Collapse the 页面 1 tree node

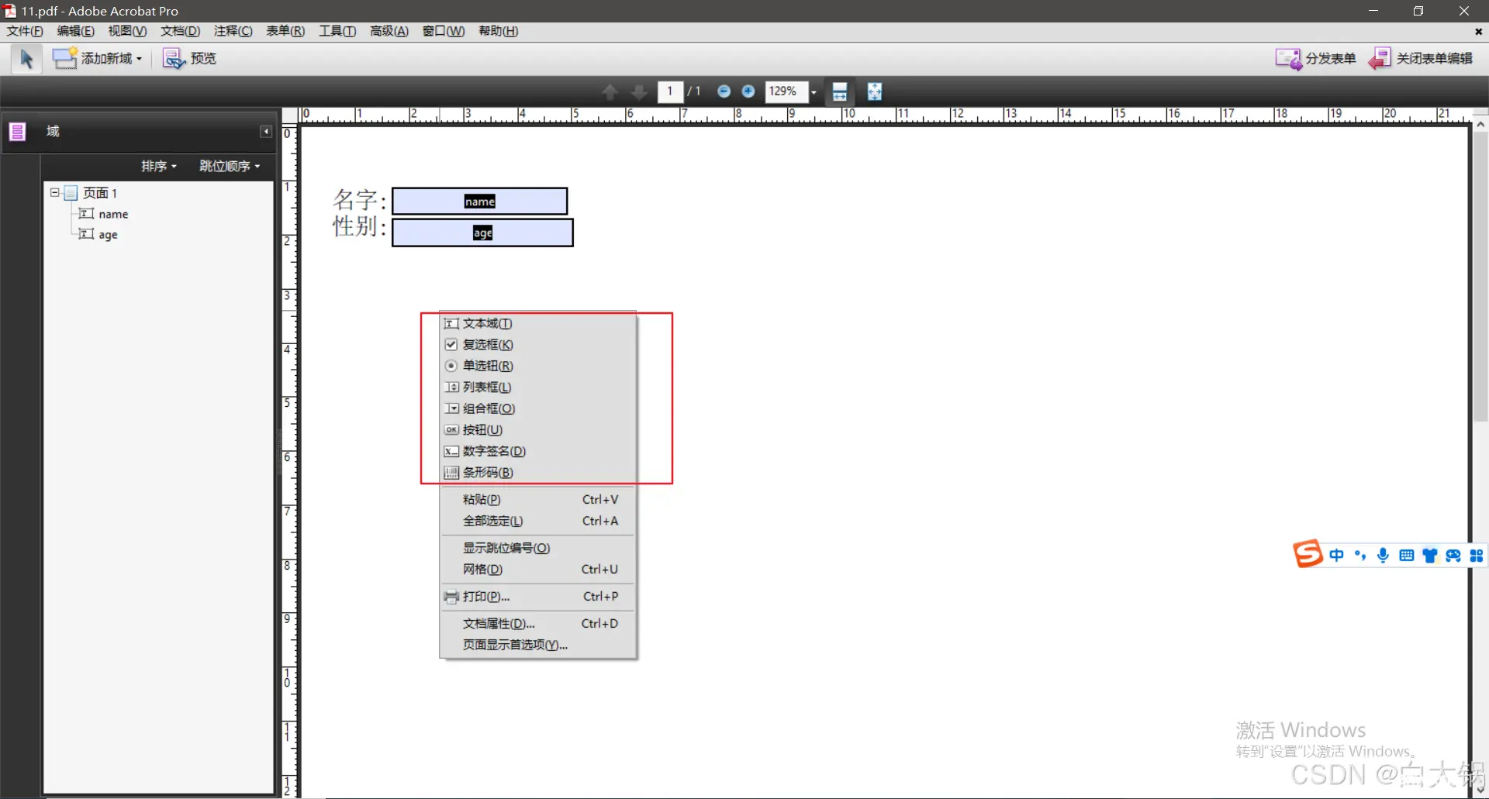coord(55,192)
